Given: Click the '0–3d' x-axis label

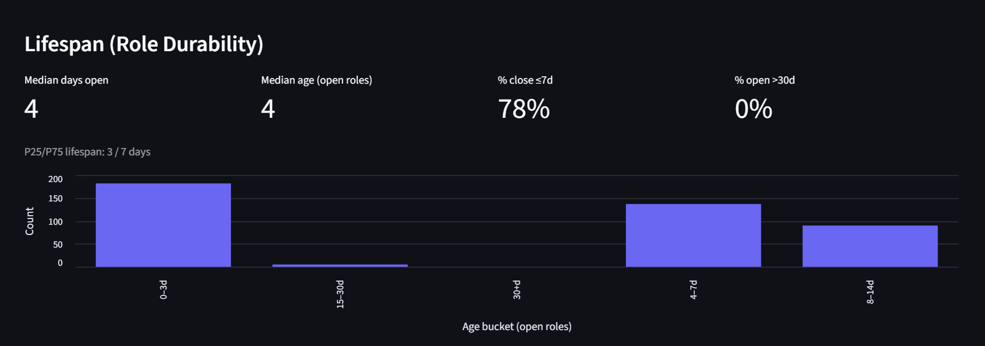Looking at the screenshot, I should 164,290.
